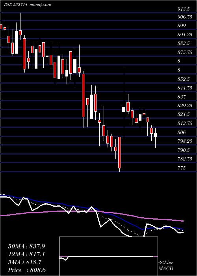The height and width of the screenshot is (276, 197).
Task: Click the BSE 532714 ticker label
Action: [16, 5]
